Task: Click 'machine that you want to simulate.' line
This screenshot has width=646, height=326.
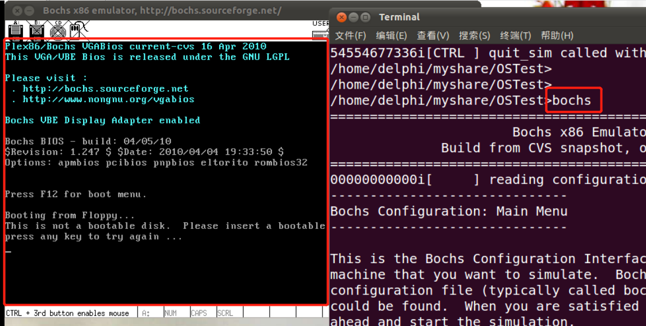Action: click(x=488, y=274)
